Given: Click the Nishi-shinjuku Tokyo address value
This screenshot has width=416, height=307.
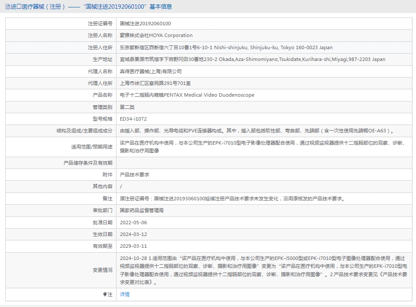Looking at the screenshot, I should [226, 47].
